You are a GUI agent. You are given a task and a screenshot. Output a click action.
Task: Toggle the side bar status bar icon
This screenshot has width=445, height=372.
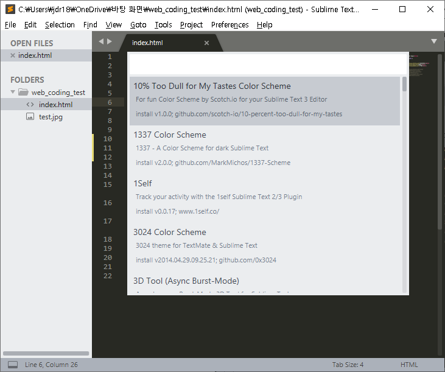pos(13,365)
